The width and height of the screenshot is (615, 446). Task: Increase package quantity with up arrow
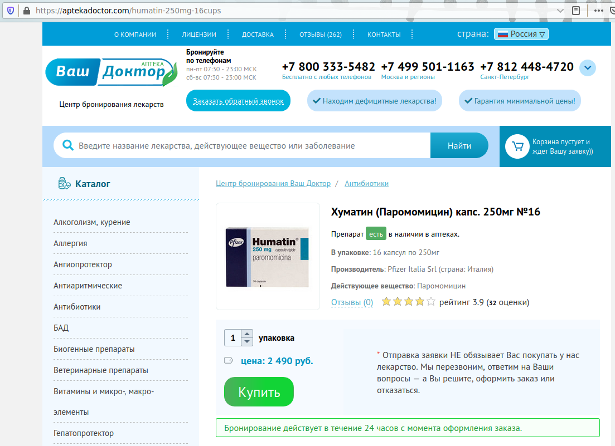coord(246,334)
